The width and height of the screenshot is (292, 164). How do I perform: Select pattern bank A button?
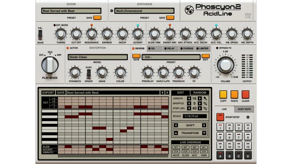220,156
